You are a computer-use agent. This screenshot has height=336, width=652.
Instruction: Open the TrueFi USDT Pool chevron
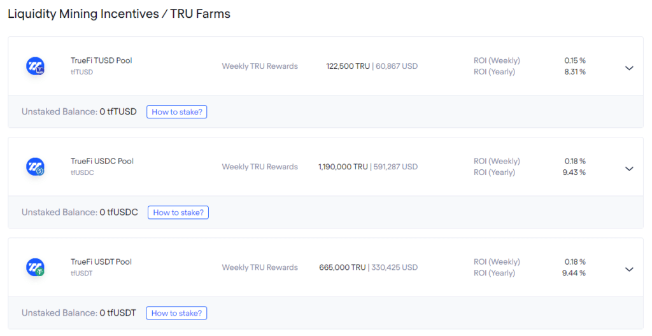629,269
